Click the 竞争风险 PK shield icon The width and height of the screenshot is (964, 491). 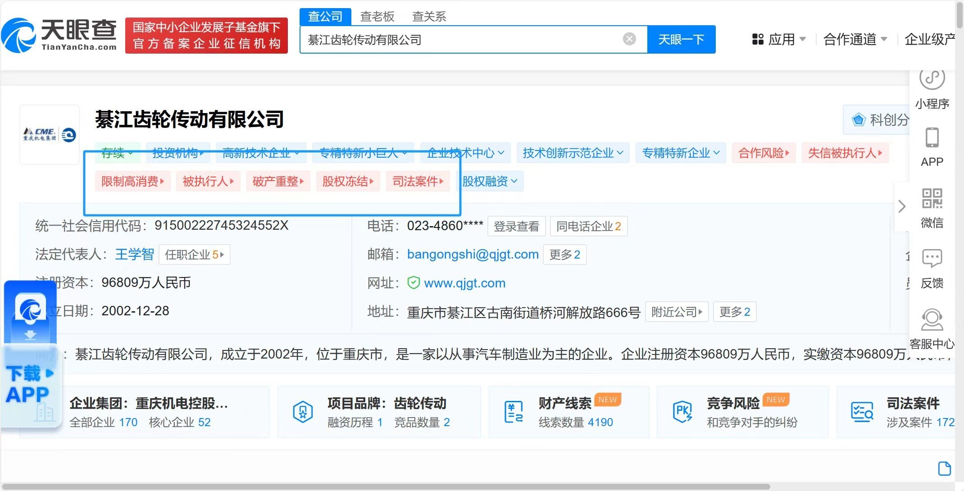[682, 411]
